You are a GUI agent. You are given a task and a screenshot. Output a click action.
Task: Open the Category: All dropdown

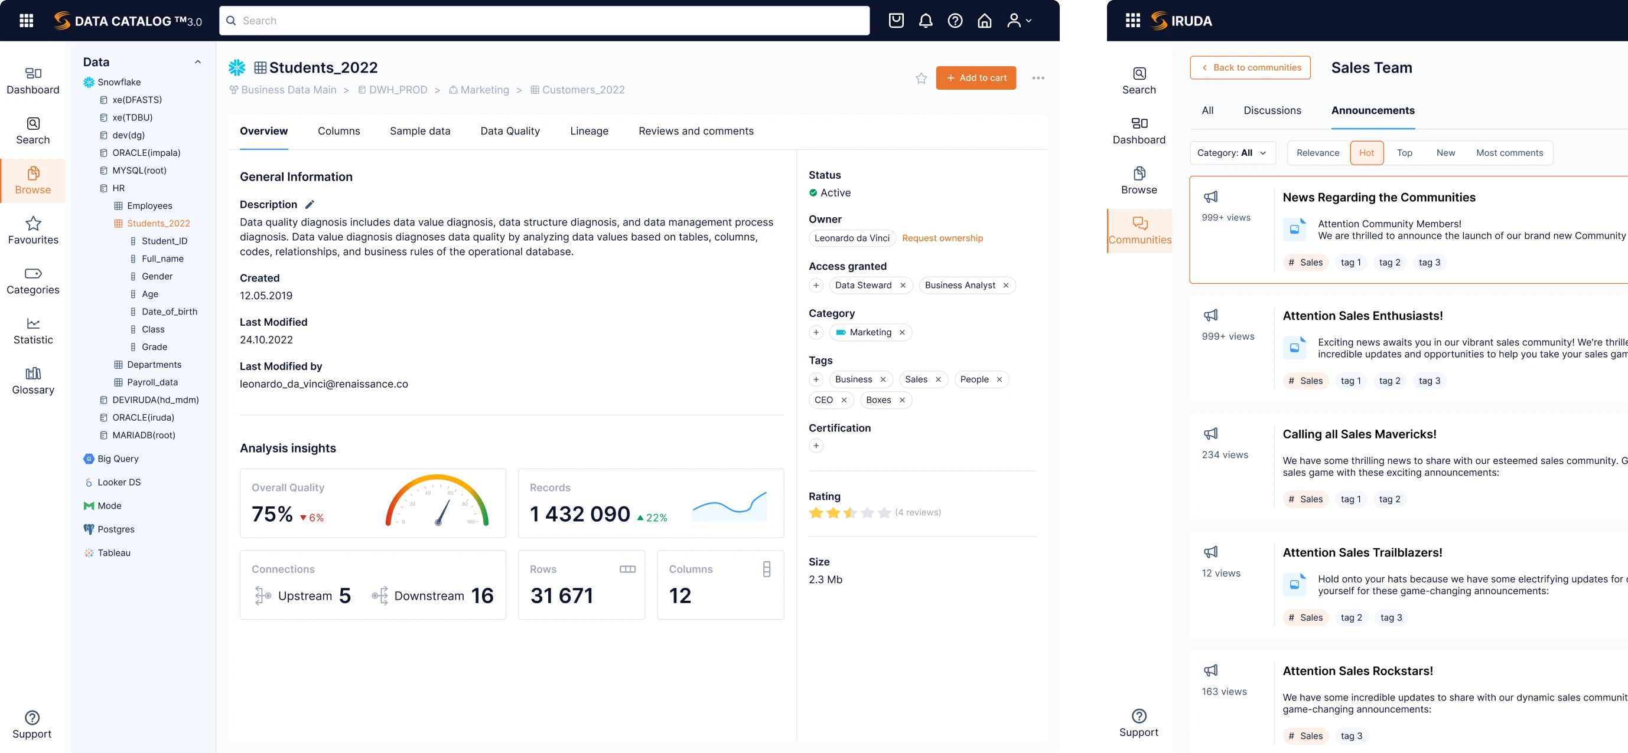pos(1231,153)
